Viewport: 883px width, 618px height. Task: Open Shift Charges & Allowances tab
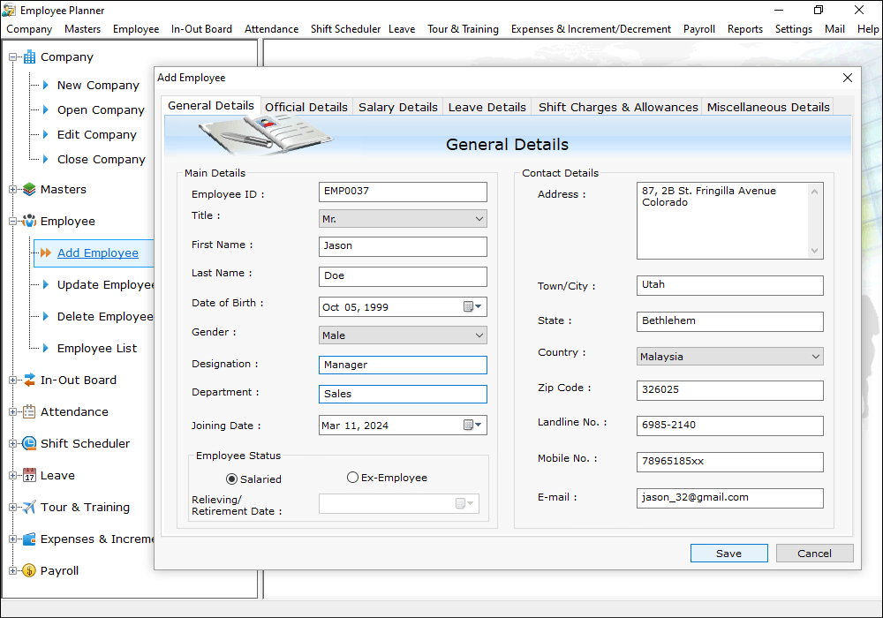pos(618,107)
